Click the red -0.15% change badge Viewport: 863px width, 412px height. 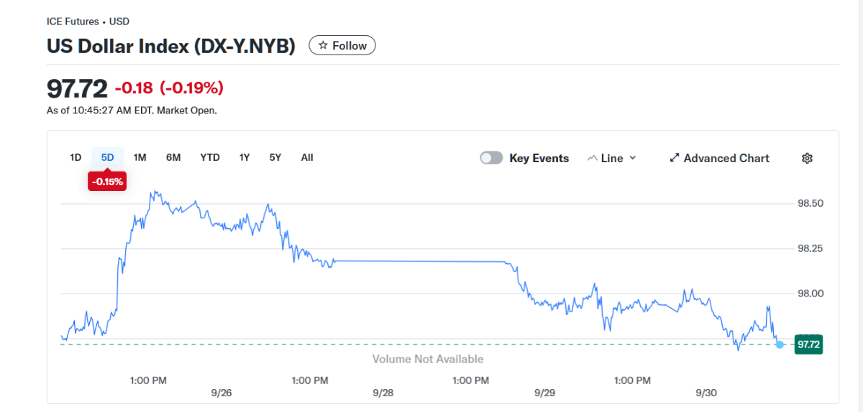click(107, 182)
